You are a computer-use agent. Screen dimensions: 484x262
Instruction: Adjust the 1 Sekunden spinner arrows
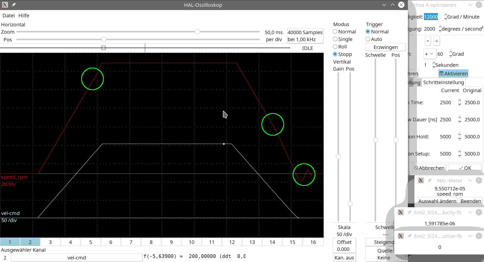434,65
